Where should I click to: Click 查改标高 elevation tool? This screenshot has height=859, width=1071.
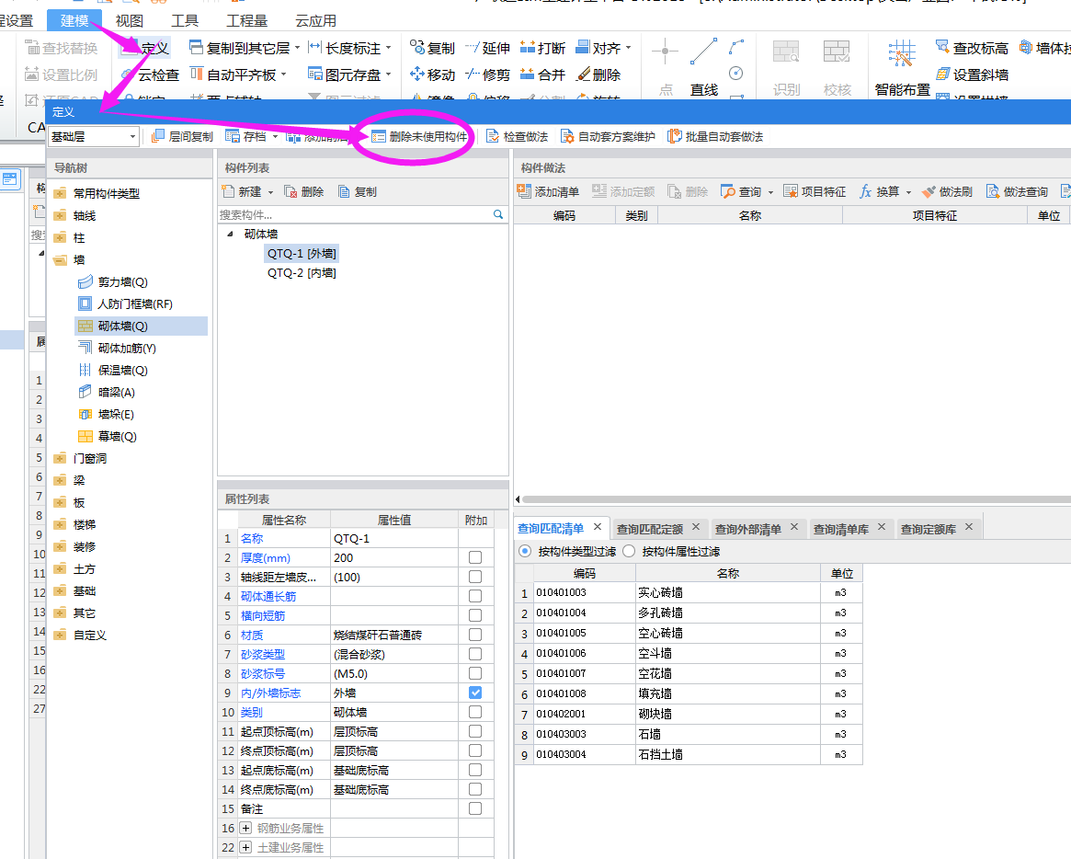[972, 48]
